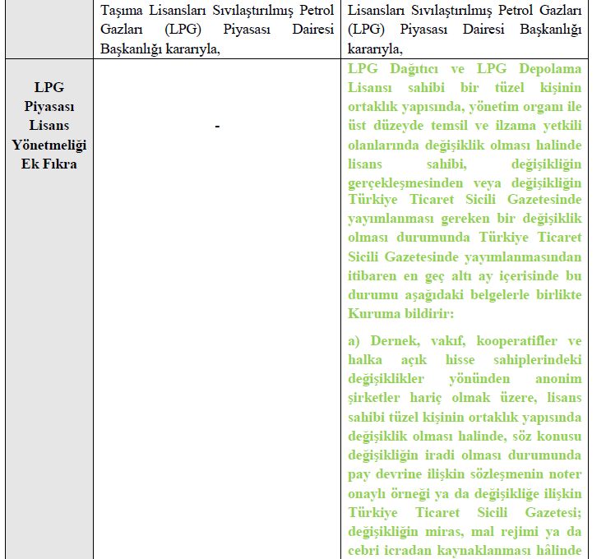Click the green heading "LPG Dağıtıcı ve LPG Depolama"
Viewport: 606px width, 559px height.
(465, 68)
